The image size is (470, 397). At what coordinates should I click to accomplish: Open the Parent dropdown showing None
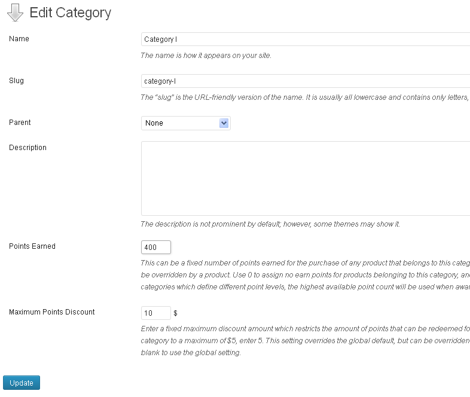[185, 123]
